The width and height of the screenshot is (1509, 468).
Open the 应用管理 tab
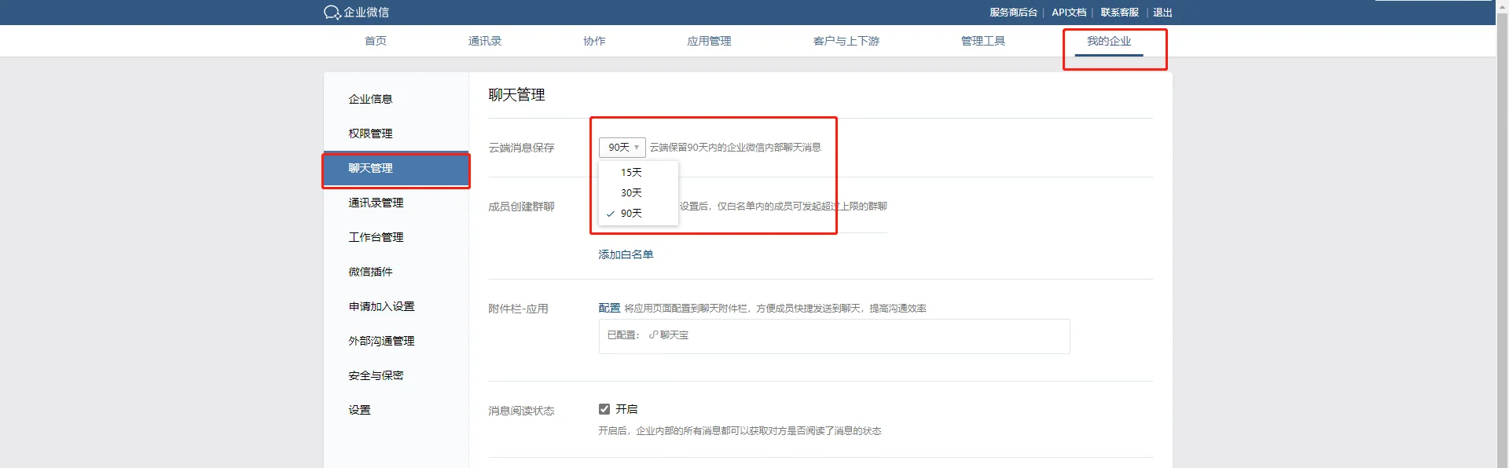click(x=709, y=41)
